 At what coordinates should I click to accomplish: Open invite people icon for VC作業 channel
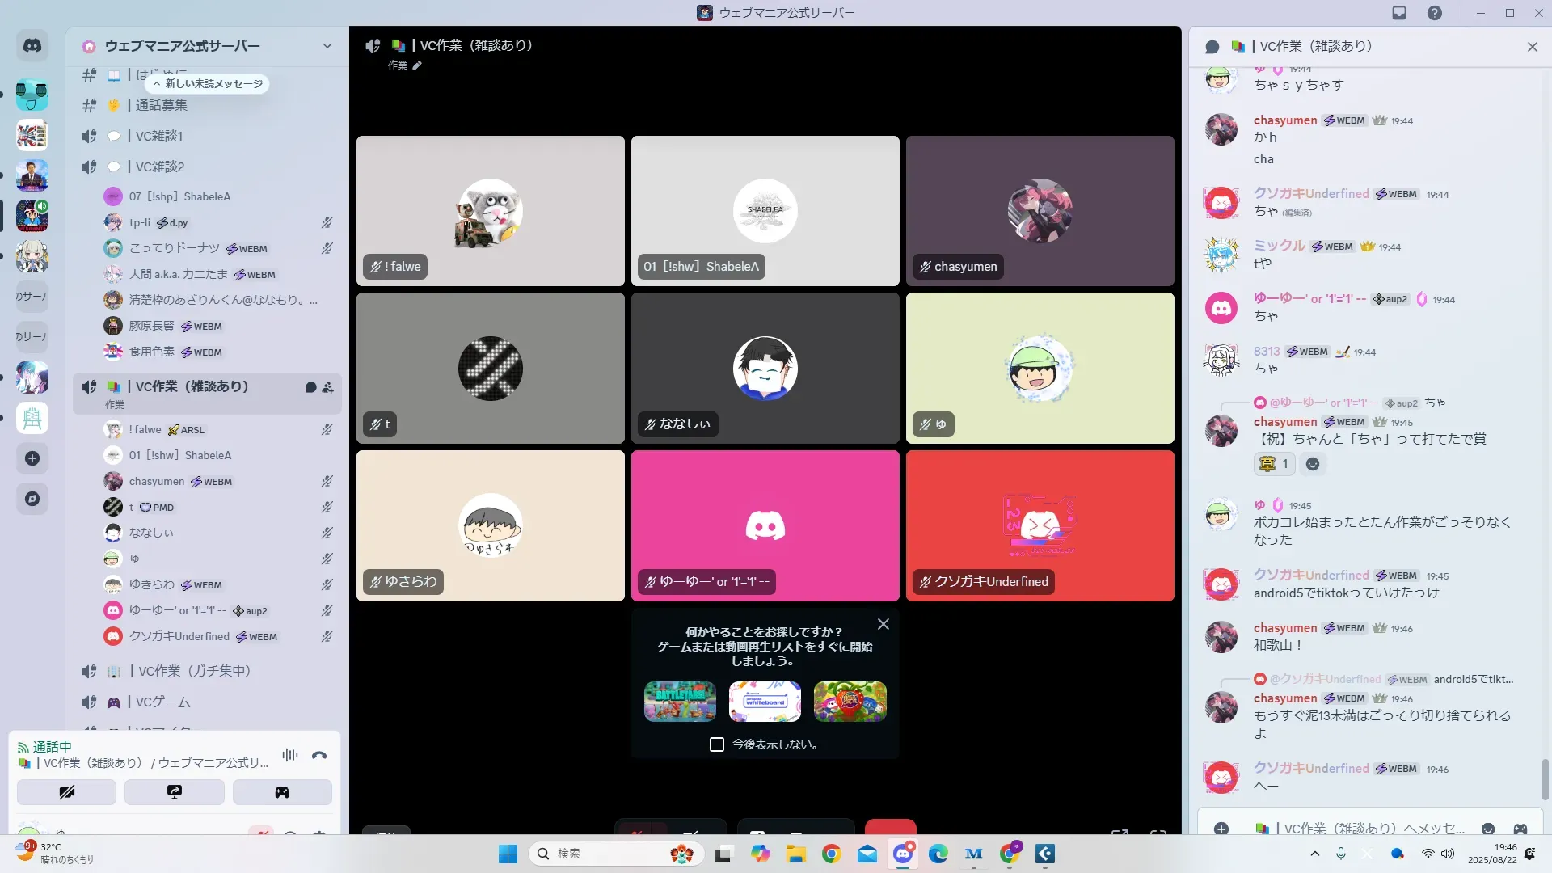pos(327,387)
